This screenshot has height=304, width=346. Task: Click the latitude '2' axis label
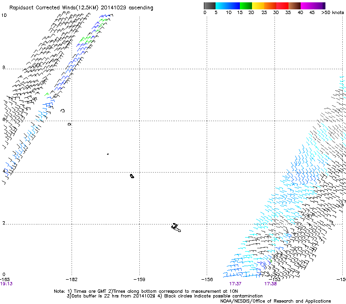click(4, 223)
